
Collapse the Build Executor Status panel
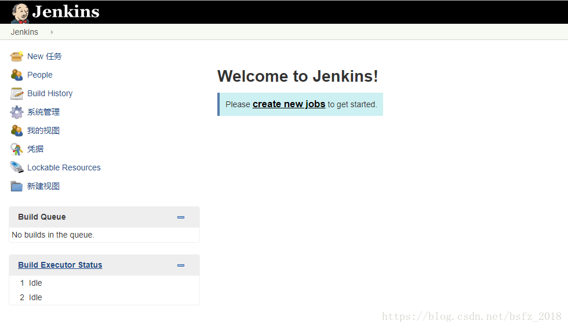pyautogui.click(x=181, y=265)
